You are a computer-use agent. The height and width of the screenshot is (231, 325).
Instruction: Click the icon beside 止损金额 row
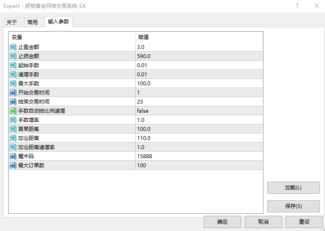13,56
